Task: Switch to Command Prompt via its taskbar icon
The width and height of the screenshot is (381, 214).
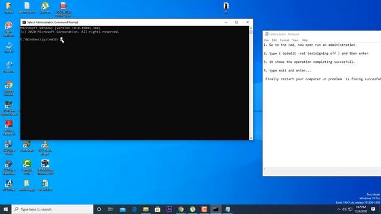Action: point(216,209)
